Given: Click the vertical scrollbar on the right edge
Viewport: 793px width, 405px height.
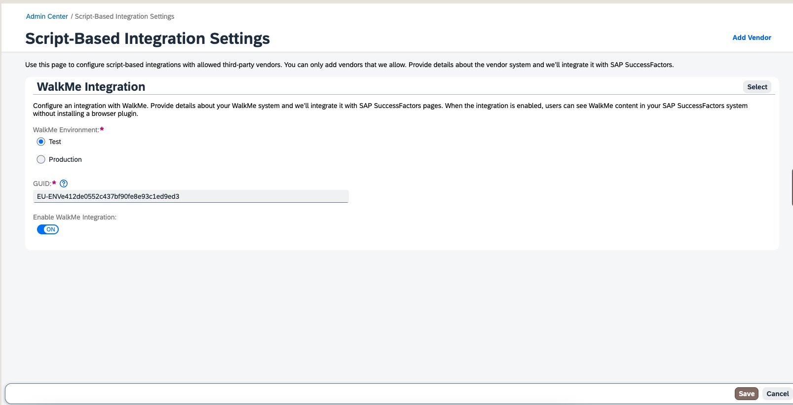Looking at the screenshot, I should (791, 187).
